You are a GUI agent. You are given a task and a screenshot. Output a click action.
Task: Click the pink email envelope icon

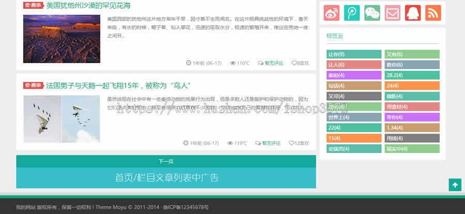click(392, 13)
